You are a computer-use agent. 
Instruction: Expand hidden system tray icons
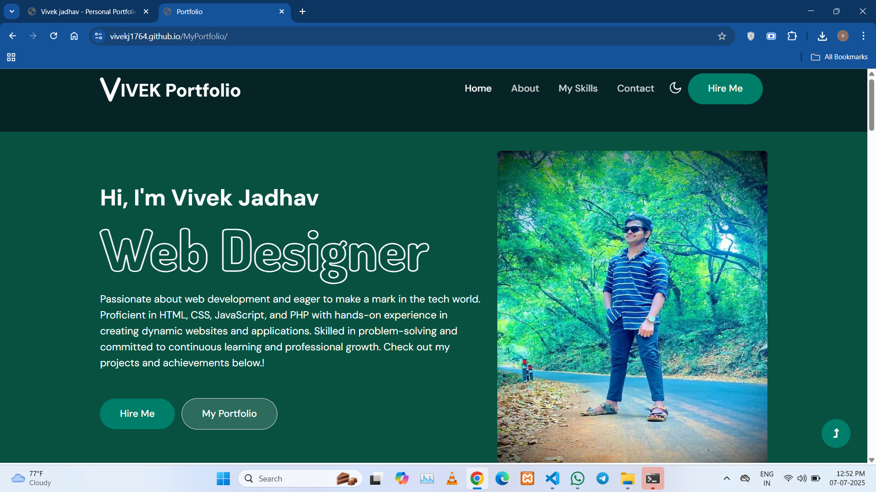727,478
